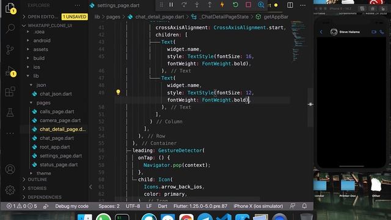Open chat_json.dart file
391x220 pixels.
56,94
